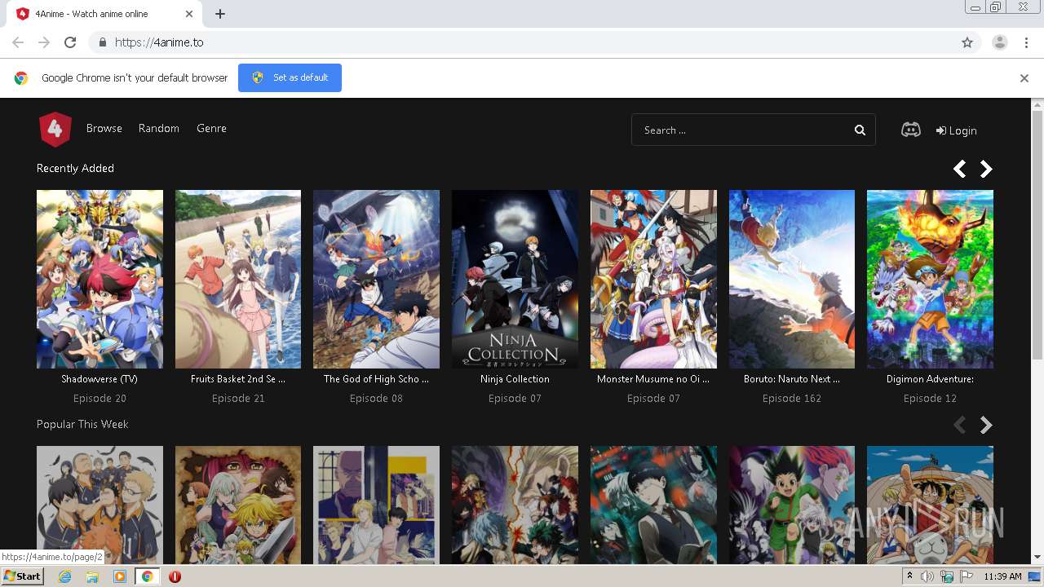Click Shadowverse (TV) title link
Image resolution: width=1044 pixels, height=587 pixels.
(100, 379)
